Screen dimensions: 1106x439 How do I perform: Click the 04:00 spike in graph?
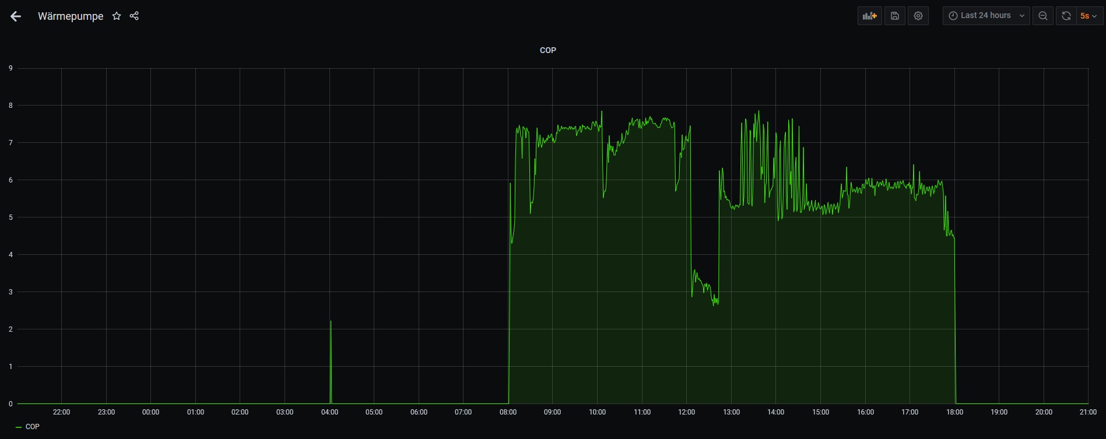(331, 361)
